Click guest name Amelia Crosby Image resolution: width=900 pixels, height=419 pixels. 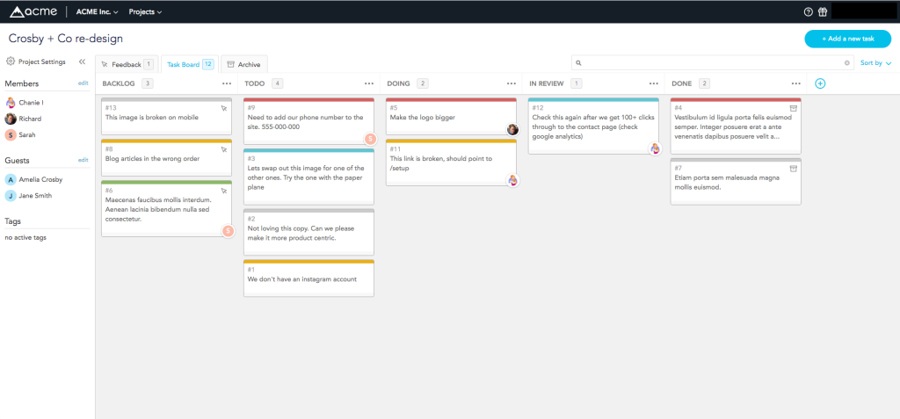point(40,180)
